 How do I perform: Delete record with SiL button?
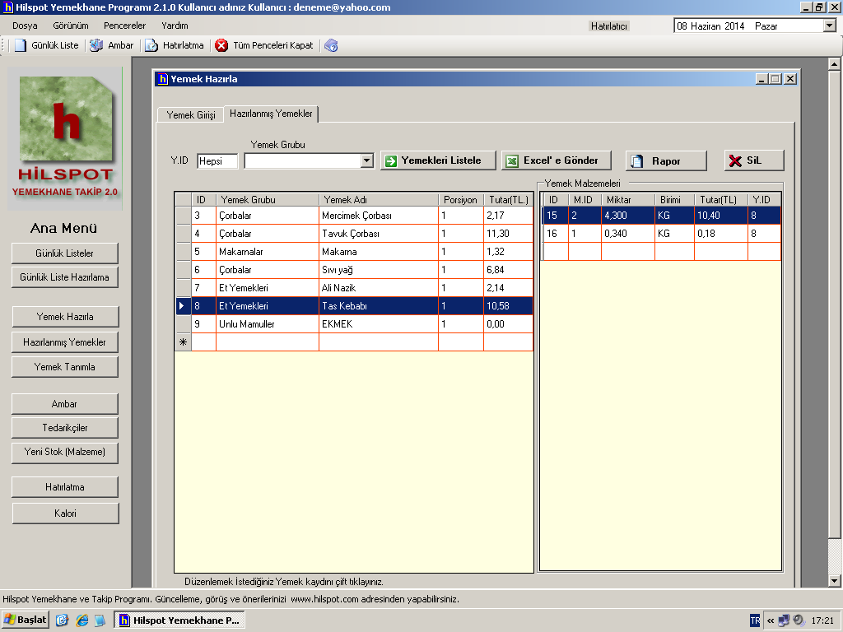(x=754, y=160)
